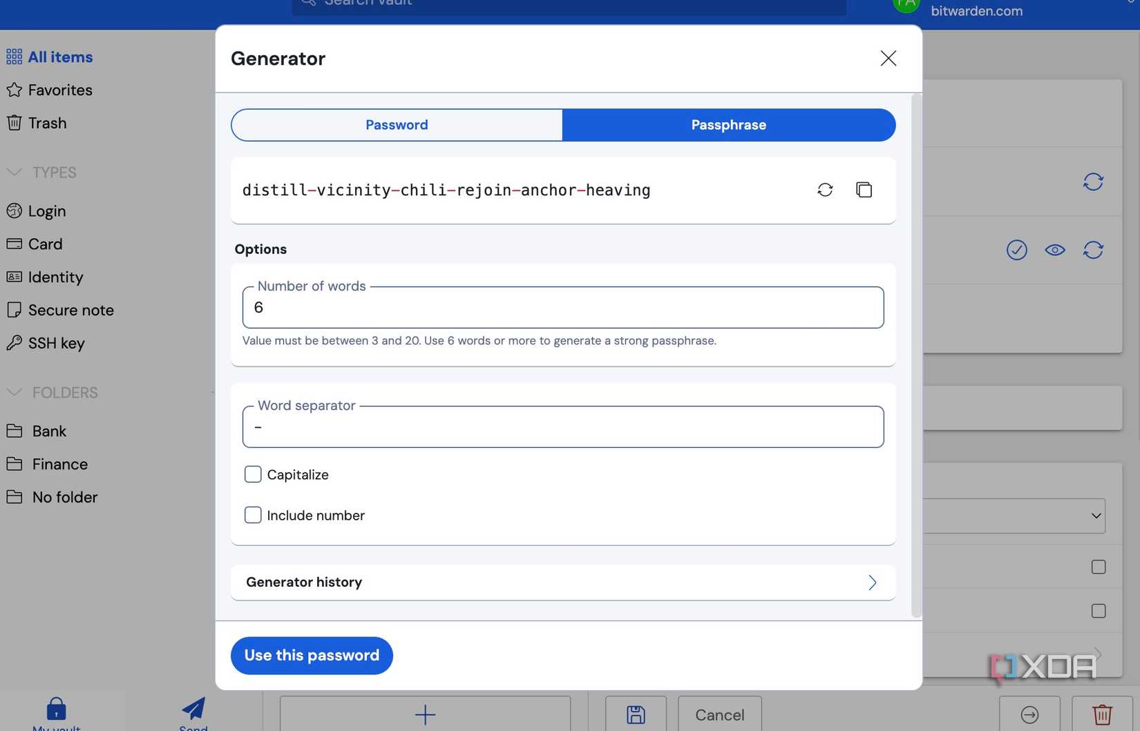Image resolution: width=1140 pixels, height=731 pixels.
Task: Click Use this password
Action: (311, 655)
